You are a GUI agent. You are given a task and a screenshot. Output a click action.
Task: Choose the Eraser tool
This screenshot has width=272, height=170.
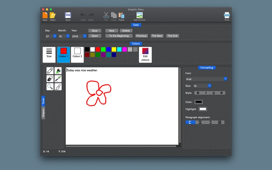[50, 79]
